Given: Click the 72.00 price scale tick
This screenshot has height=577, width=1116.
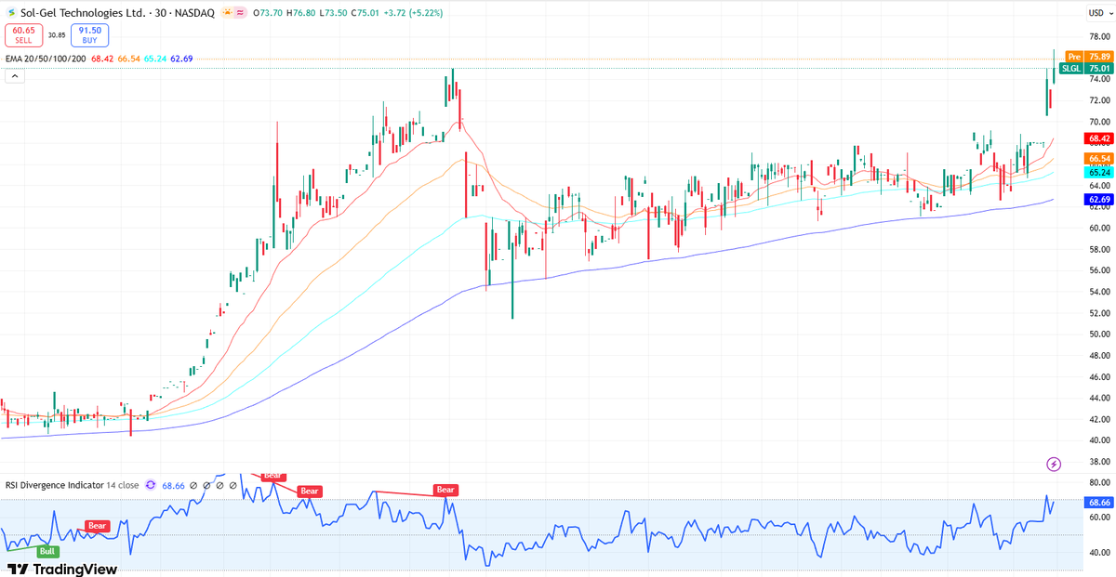Looking at the screenshot, I should click(1099, 101).
